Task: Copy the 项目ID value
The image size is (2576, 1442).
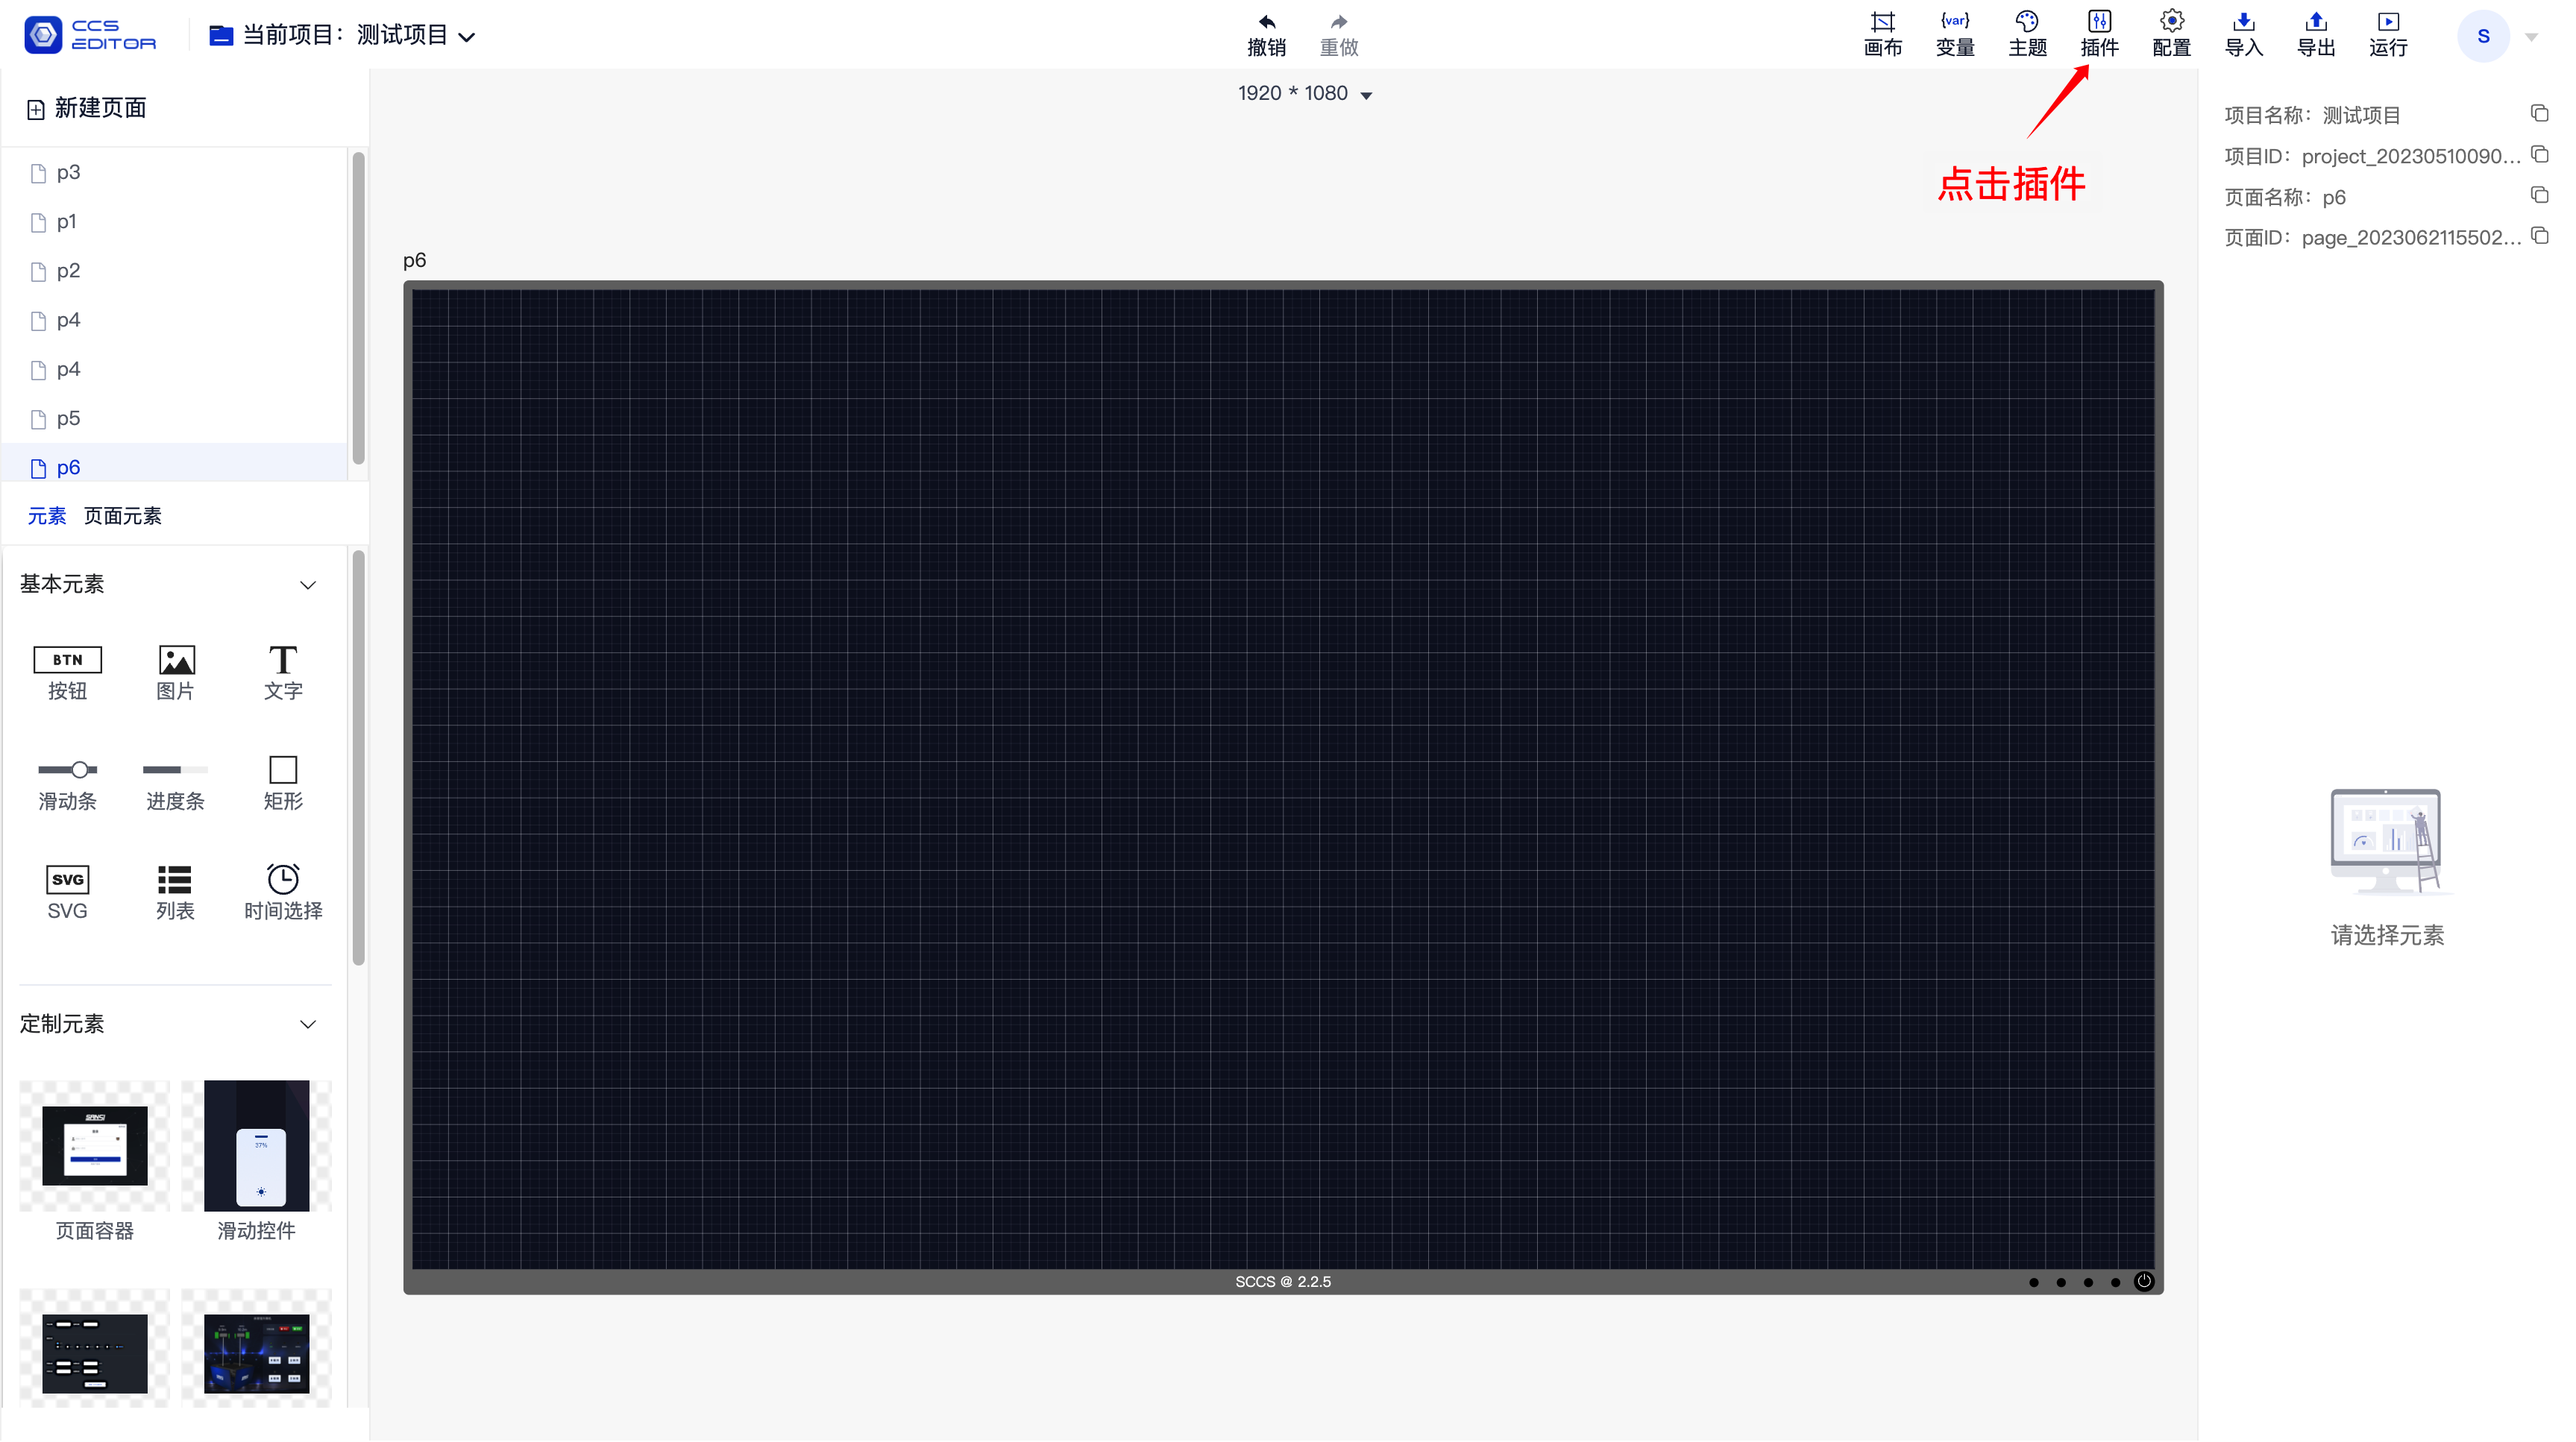Action: [2539, 154]
